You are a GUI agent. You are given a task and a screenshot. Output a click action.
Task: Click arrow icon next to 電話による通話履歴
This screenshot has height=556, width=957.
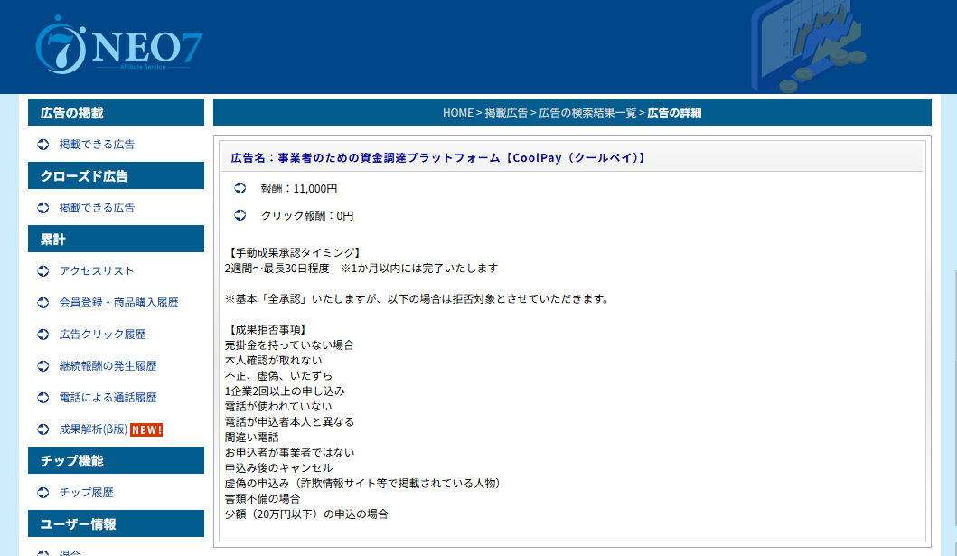tap(43, 398)
